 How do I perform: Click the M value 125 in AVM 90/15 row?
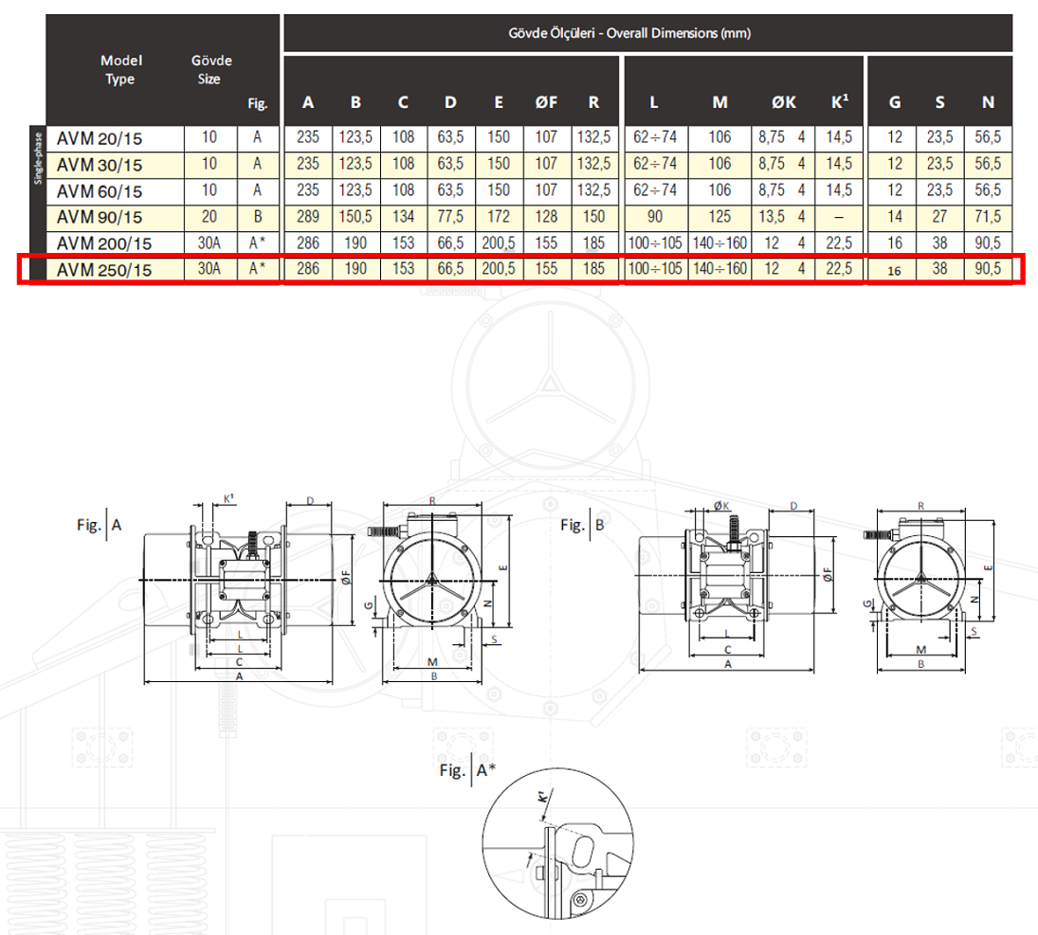point(720,217)
